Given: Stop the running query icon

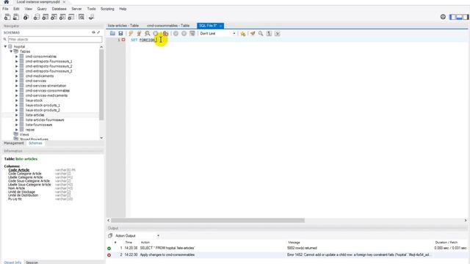Looking at the screenshot, I should click(x=156, y=34).
